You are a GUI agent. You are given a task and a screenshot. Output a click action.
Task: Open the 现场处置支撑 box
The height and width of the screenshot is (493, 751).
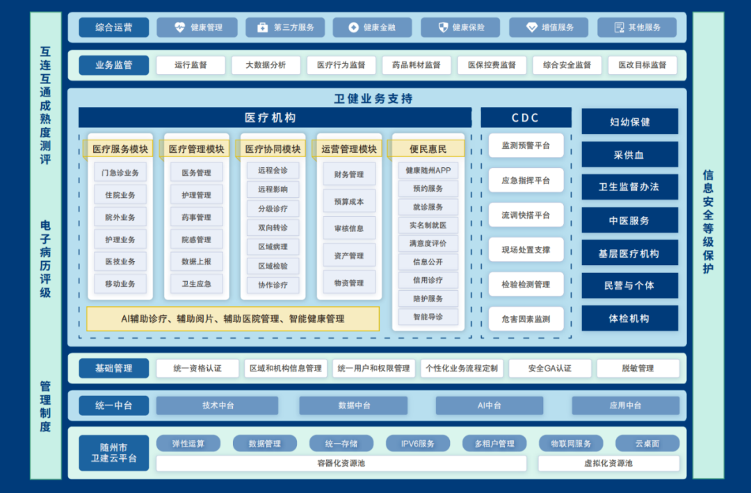click(526, 249)
